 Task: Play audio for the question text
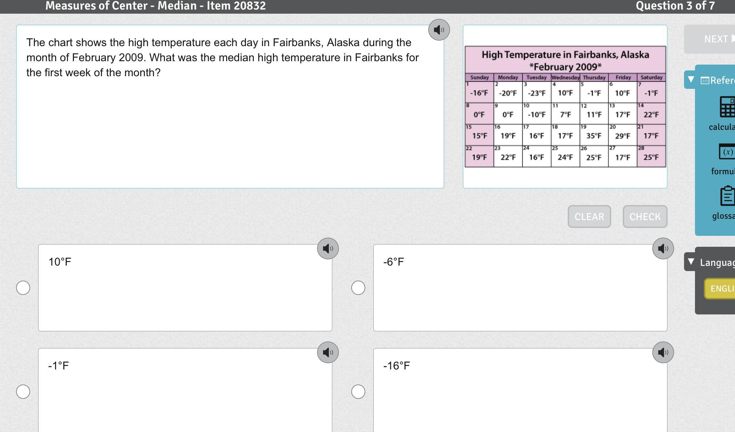pyautogui.click(x=439, y=30)
